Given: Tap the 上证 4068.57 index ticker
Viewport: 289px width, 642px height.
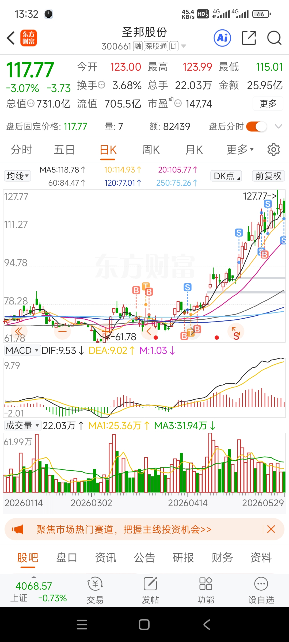Looking at the screenshot, I should (39, 591).
